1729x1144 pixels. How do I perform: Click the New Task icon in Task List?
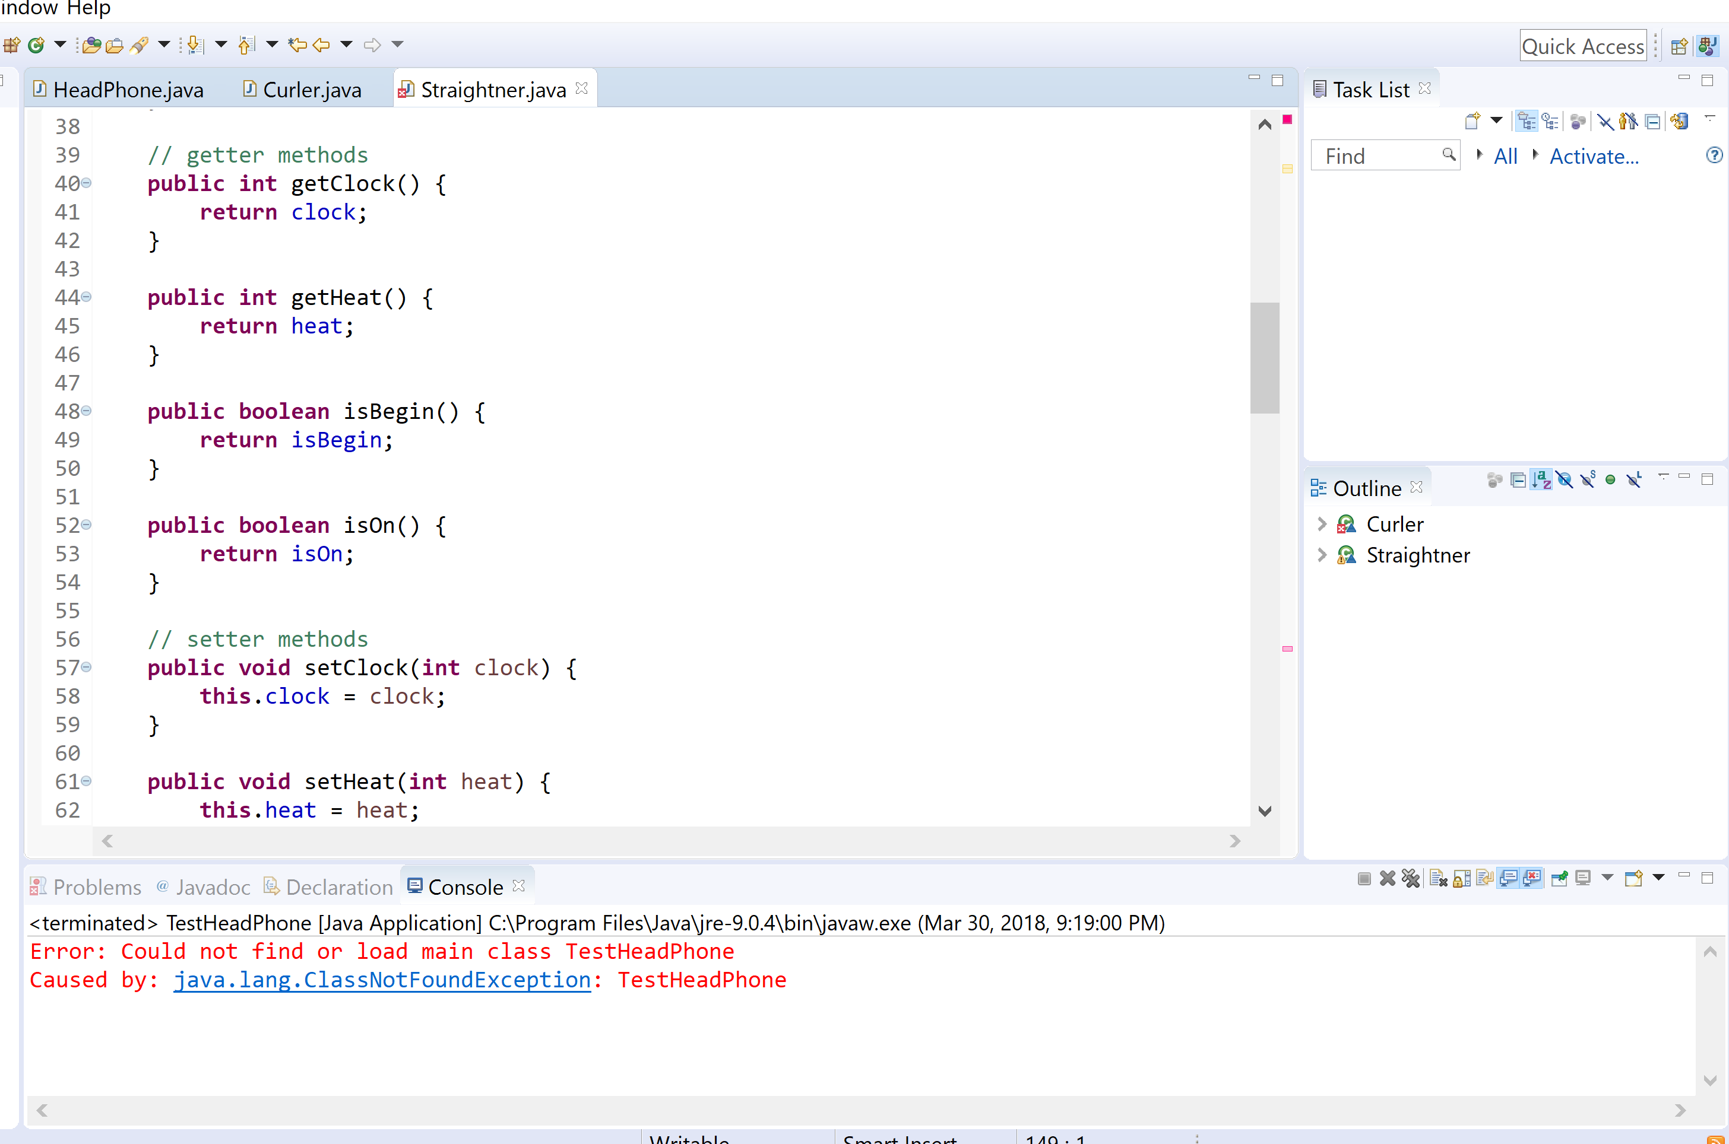point(1472,120)
